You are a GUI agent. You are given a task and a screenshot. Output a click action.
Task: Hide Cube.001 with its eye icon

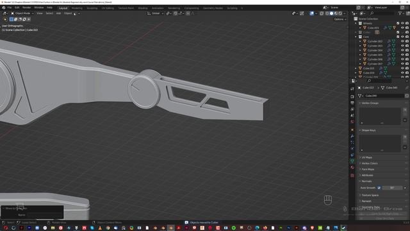click(402, 28)
